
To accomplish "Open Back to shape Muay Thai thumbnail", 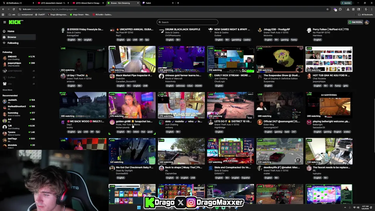I will point(181,151).
